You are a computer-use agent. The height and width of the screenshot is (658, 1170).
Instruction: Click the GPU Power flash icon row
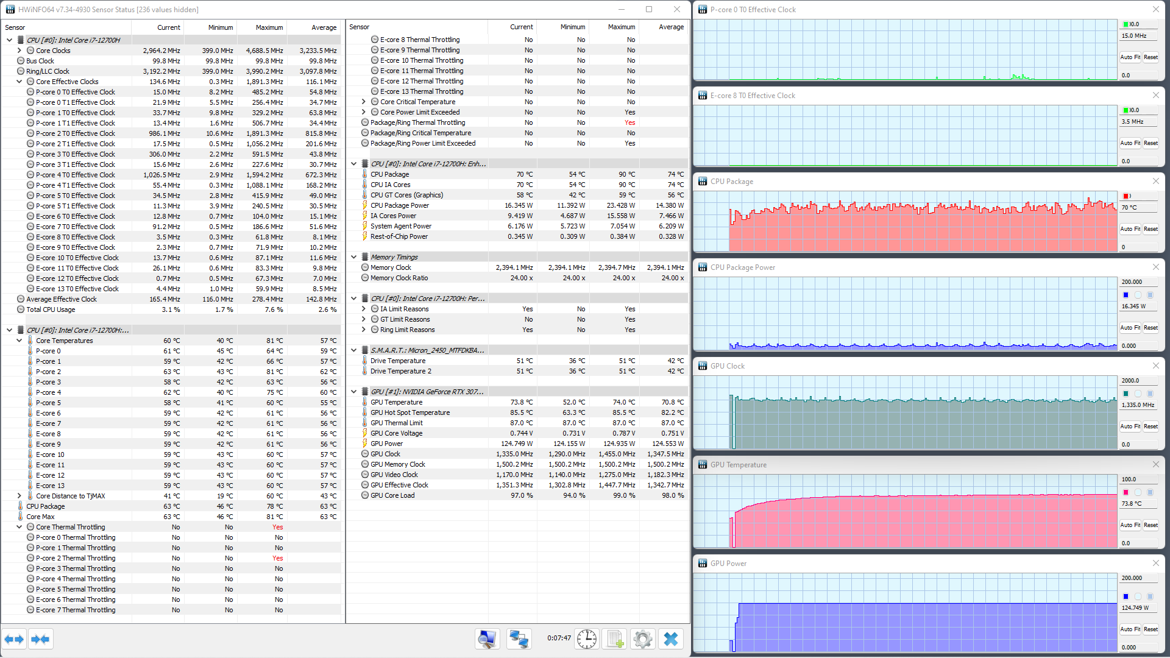point(386,444)
